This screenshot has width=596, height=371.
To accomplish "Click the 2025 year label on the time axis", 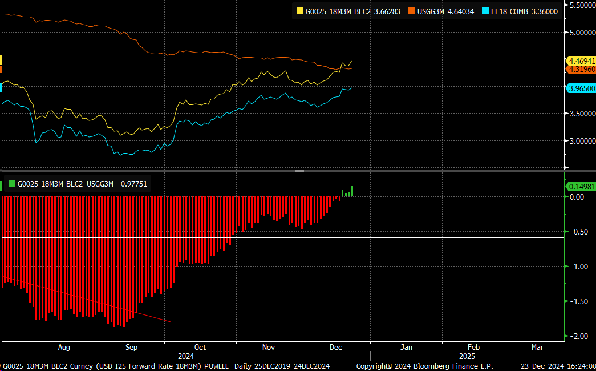I will click(x=467, y=357).
